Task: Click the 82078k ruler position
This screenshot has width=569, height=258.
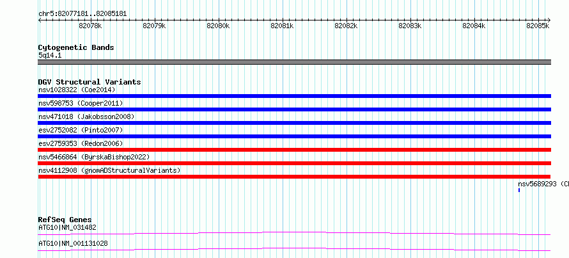Action: point(90,26)
